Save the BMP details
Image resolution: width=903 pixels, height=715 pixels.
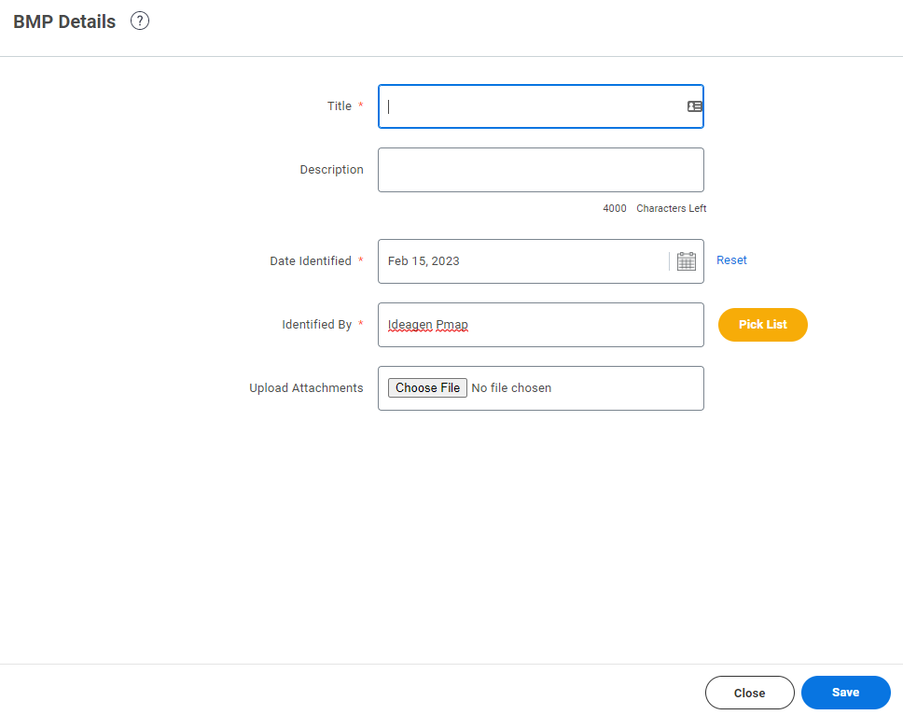tap(845, 693)
